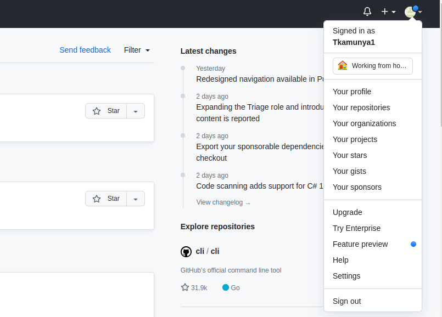The height and width of the screenshot is (317, 442).
Task: Open the Filter dropdown
Action: 137,50
